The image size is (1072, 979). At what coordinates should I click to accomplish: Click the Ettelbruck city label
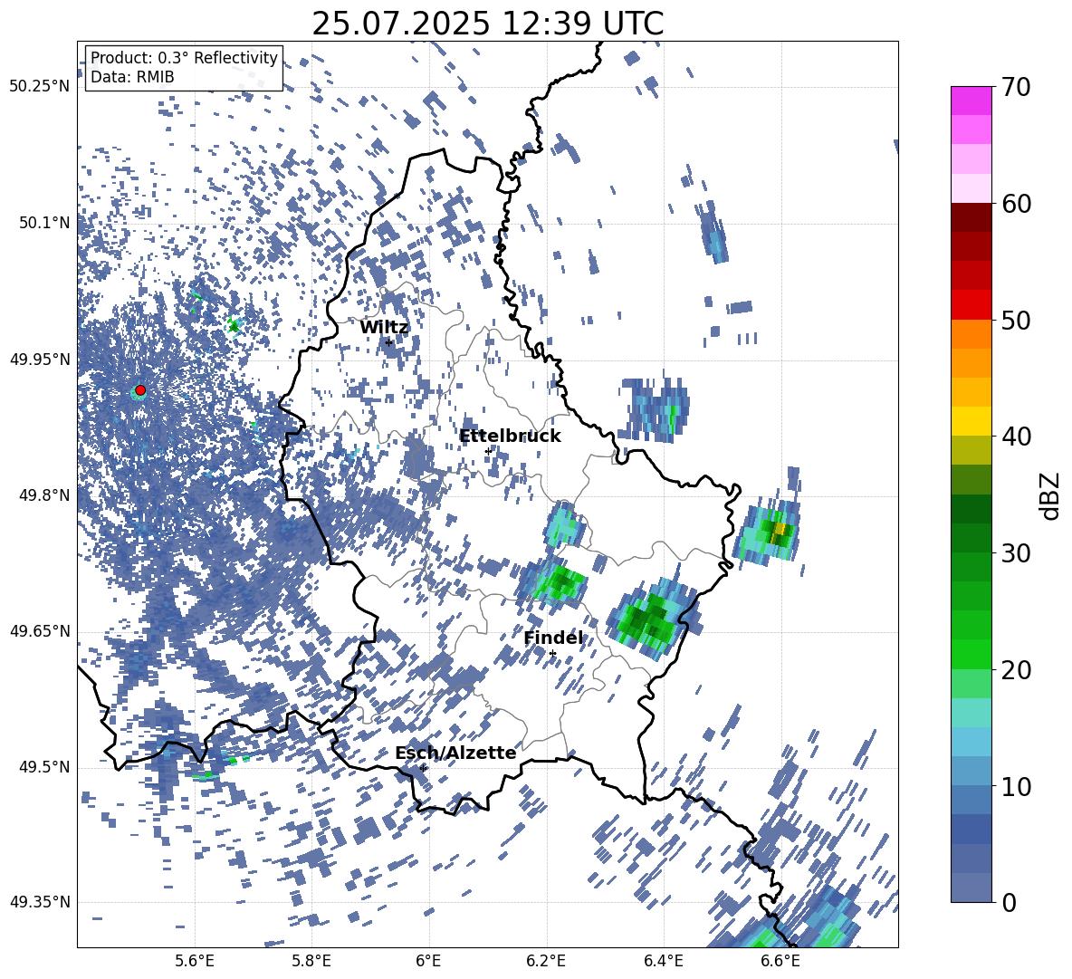510,437
